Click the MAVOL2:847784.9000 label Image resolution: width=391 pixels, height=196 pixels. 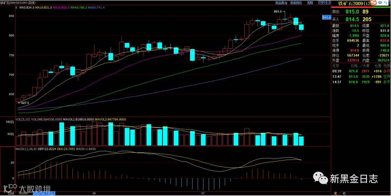click(x=110, y=119)
